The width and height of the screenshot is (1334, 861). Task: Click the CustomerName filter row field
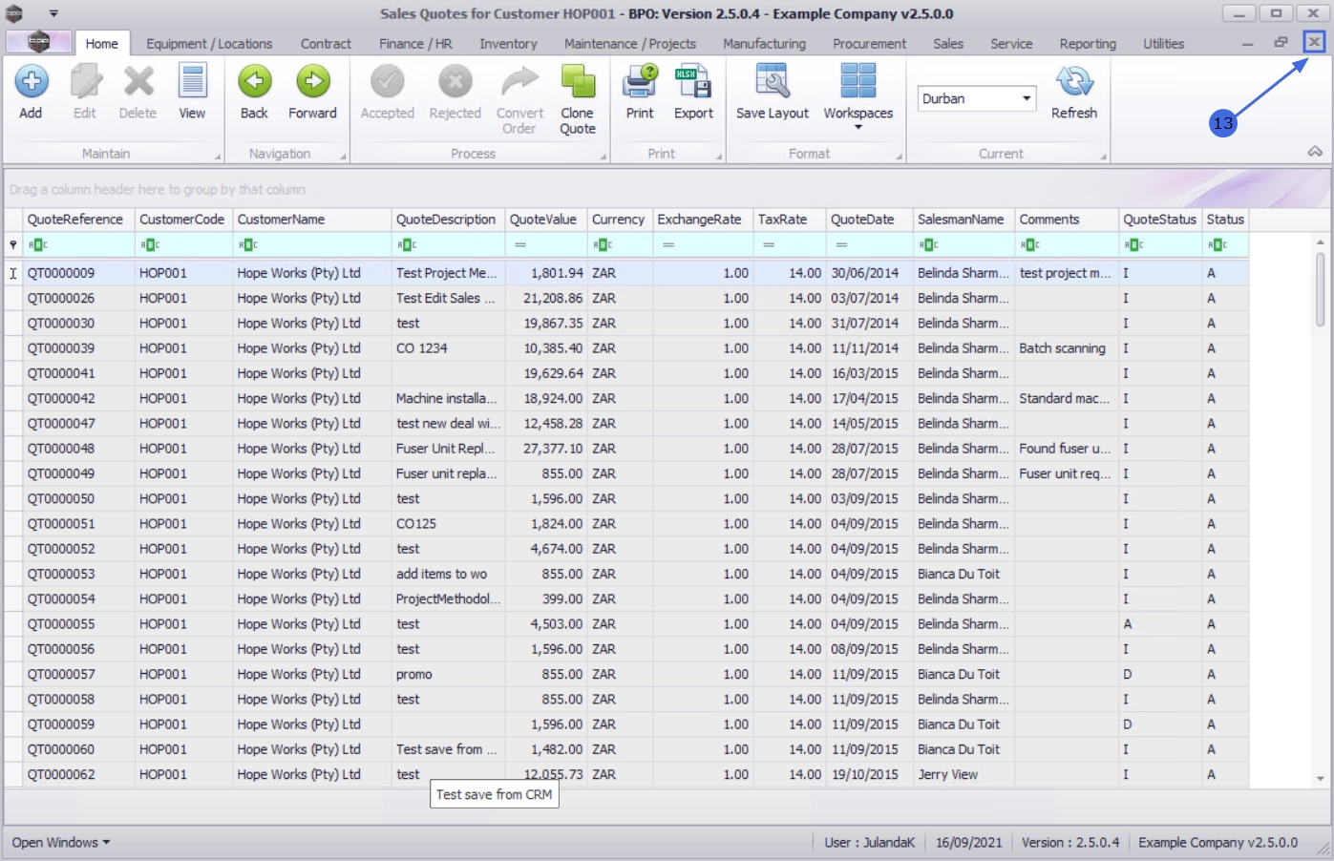coord(312,245)
